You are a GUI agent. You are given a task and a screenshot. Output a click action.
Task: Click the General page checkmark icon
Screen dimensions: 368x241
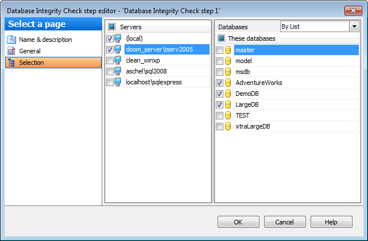11,51
